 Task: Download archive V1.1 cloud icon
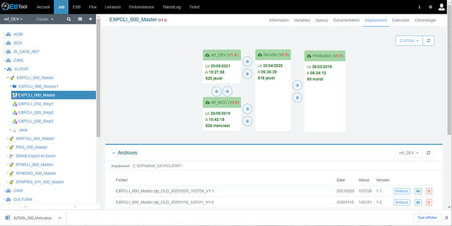point(418,191)
